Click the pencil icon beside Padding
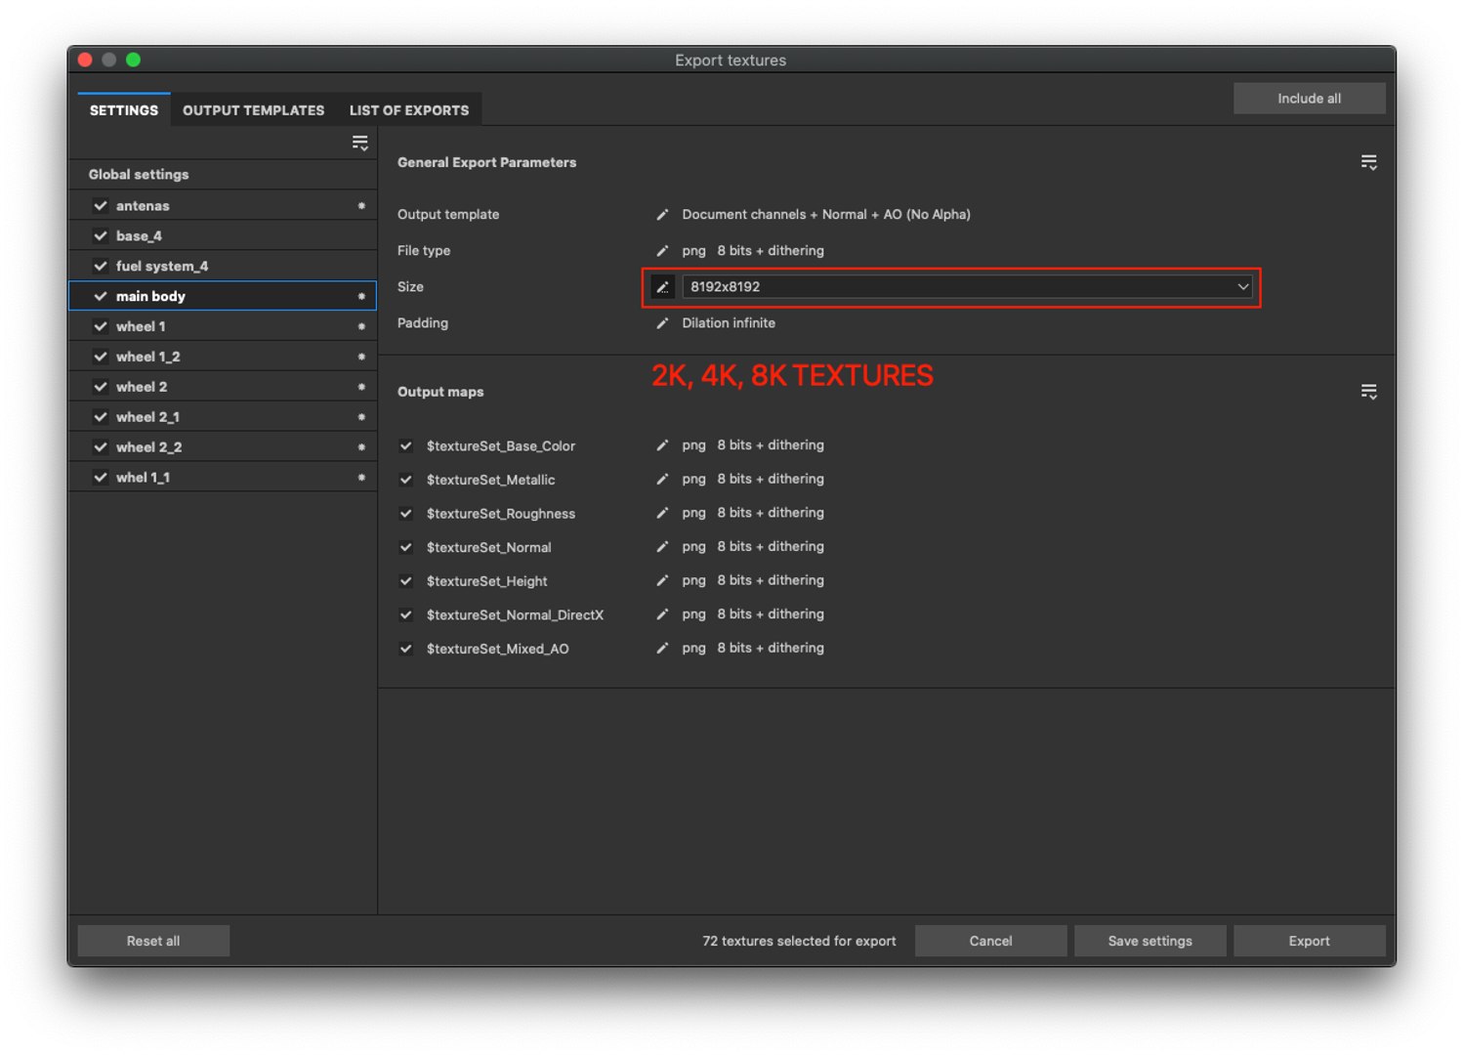 click(662, 323)
